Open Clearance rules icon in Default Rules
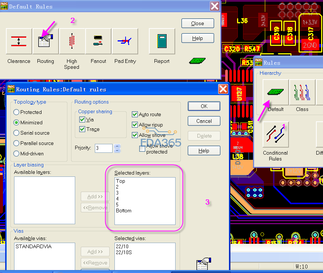This screenshot has width=323, height=273. [x=19, y=41]
